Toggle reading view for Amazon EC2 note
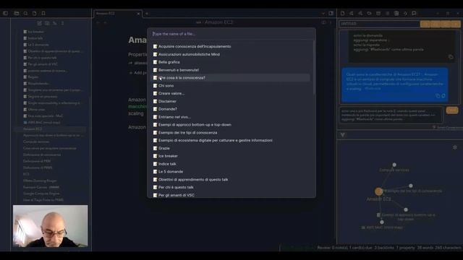The height and width of the screenshot is (260, 463). click(323, 22)
